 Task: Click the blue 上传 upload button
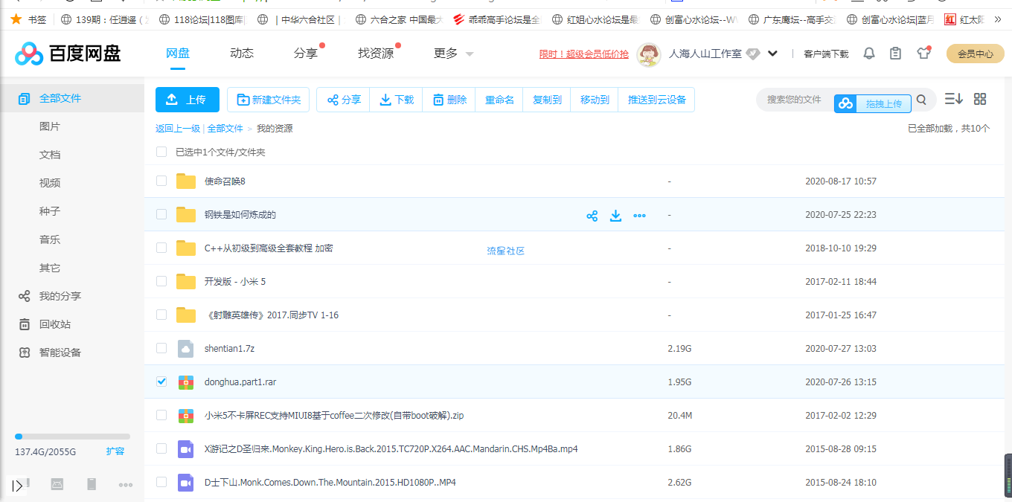[188, 100]
